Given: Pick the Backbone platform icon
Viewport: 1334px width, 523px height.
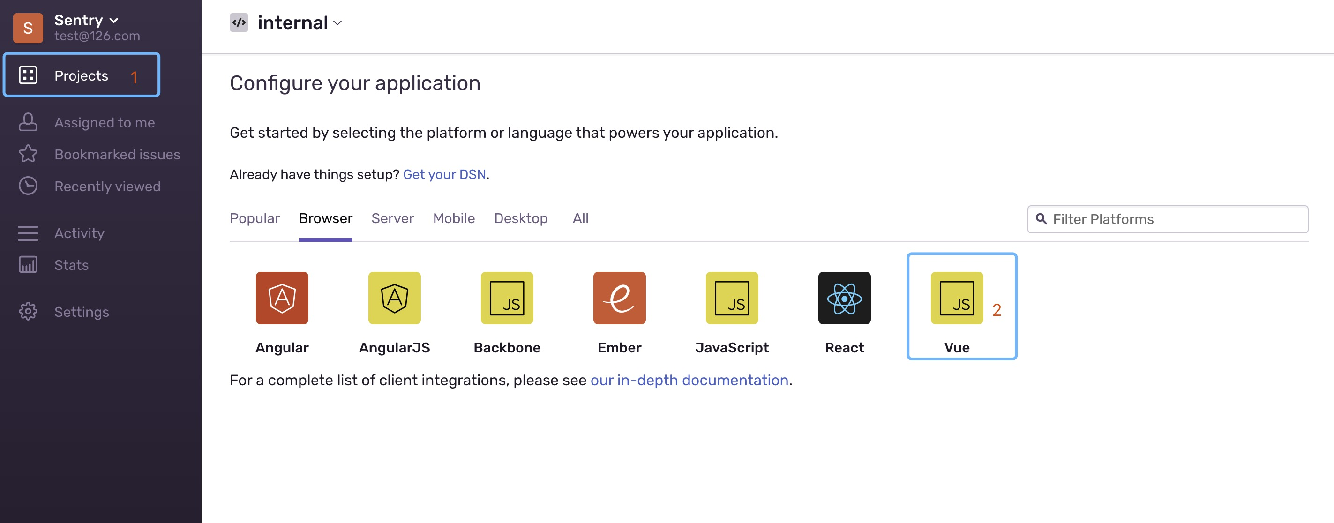Looking at the screenshot, I should point(507,298).
